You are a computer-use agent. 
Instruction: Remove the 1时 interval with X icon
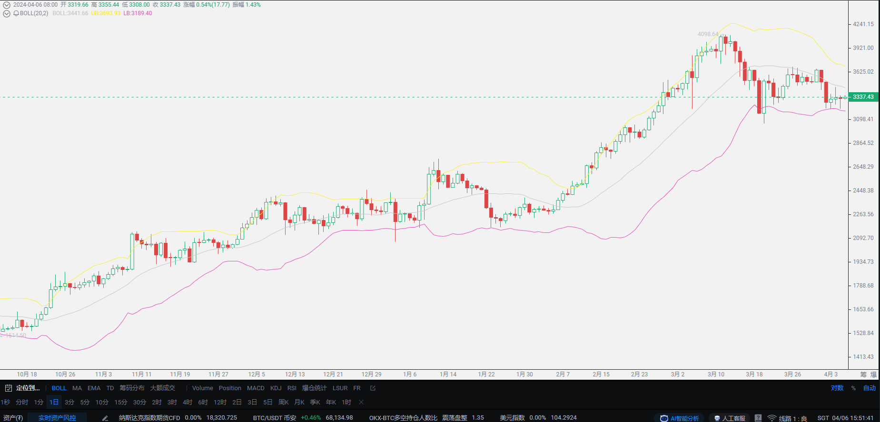[x=361, y=402]
